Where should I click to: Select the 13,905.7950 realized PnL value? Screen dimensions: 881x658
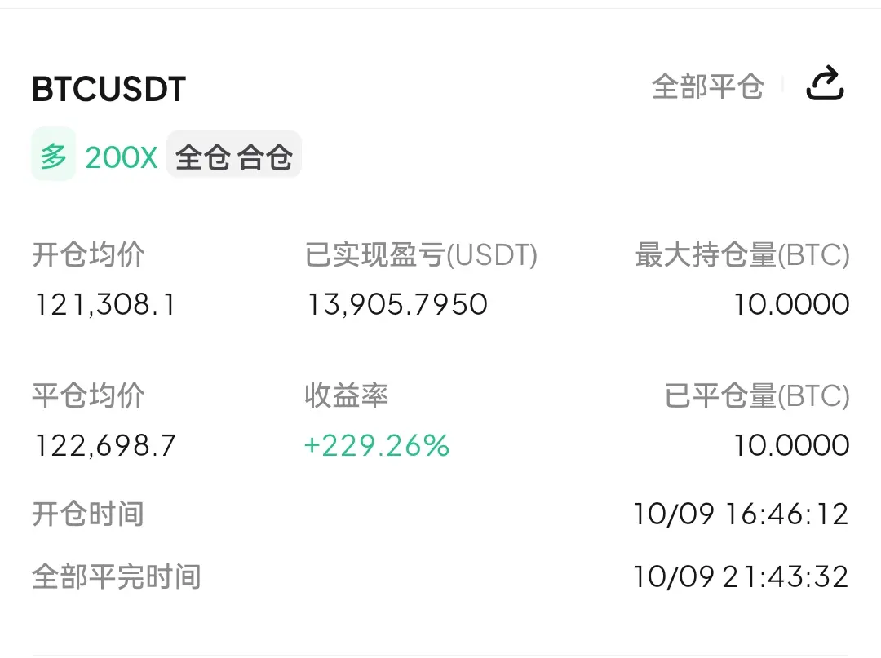(397, 305)
